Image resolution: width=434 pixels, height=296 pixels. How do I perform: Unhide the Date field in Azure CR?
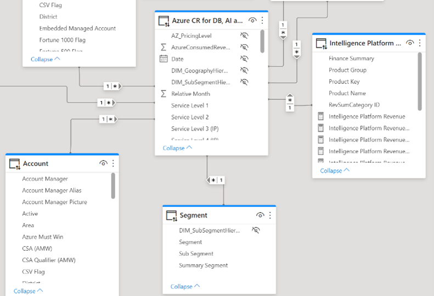point(244,59)
